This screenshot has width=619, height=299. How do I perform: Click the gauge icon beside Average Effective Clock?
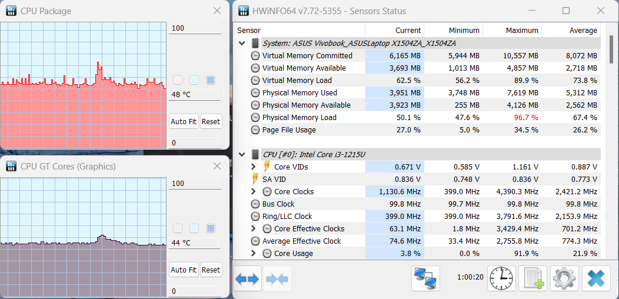(255, 241)
